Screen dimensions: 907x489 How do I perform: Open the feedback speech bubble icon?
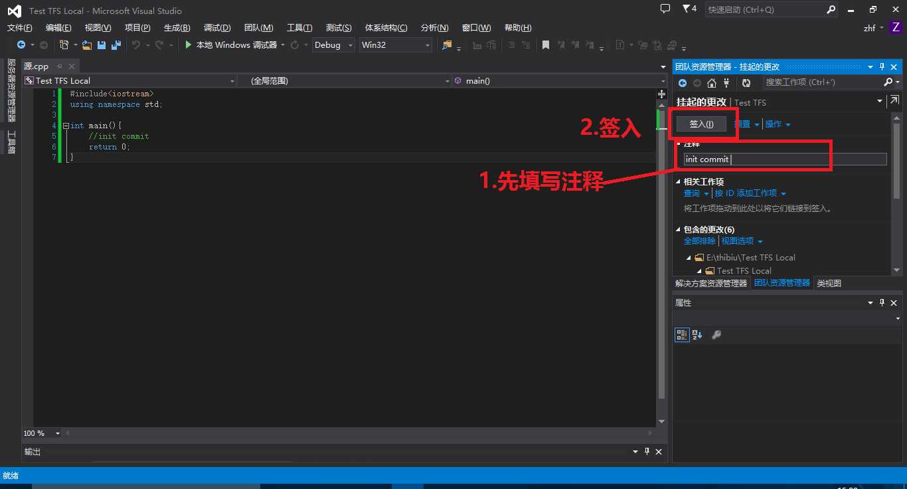pyautogui.click(x=665, y=9)
